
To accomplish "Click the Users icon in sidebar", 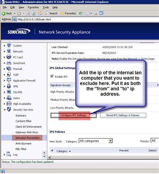I will tap(9, 98).
